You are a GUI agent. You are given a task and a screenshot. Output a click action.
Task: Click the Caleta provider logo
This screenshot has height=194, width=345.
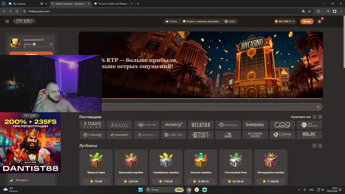click(282, 135)
